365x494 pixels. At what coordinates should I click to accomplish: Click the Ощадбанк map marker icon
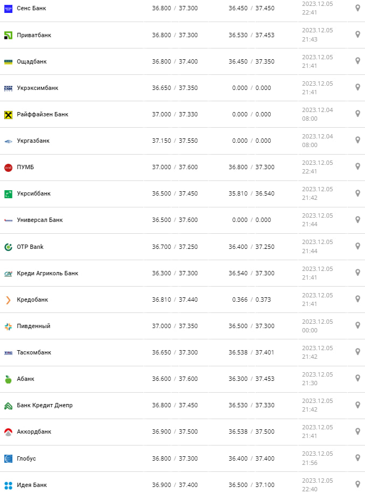click(x=357, y=61)
